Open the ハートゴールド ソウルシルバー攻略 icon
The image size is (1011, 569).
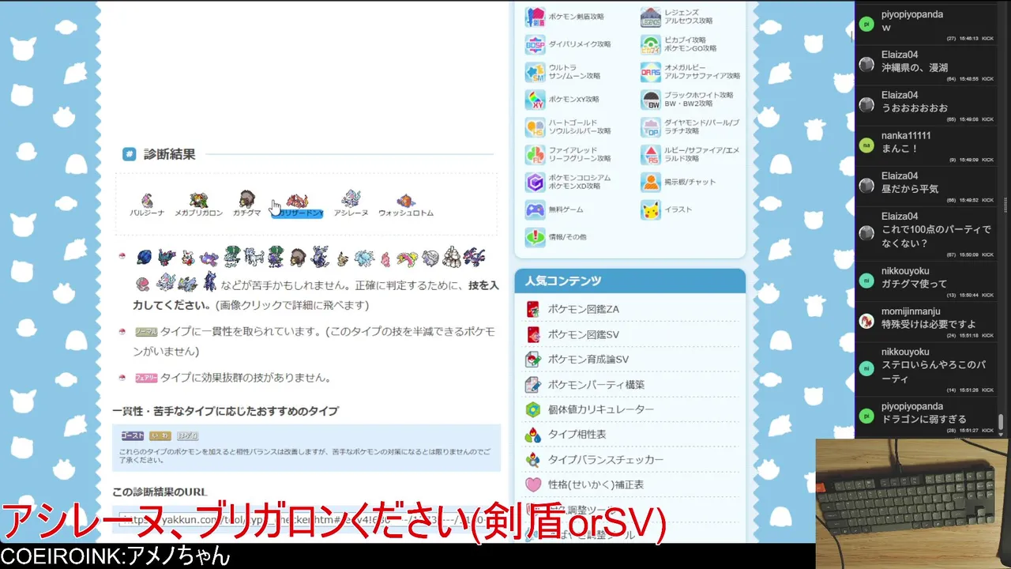click(535, 127)
